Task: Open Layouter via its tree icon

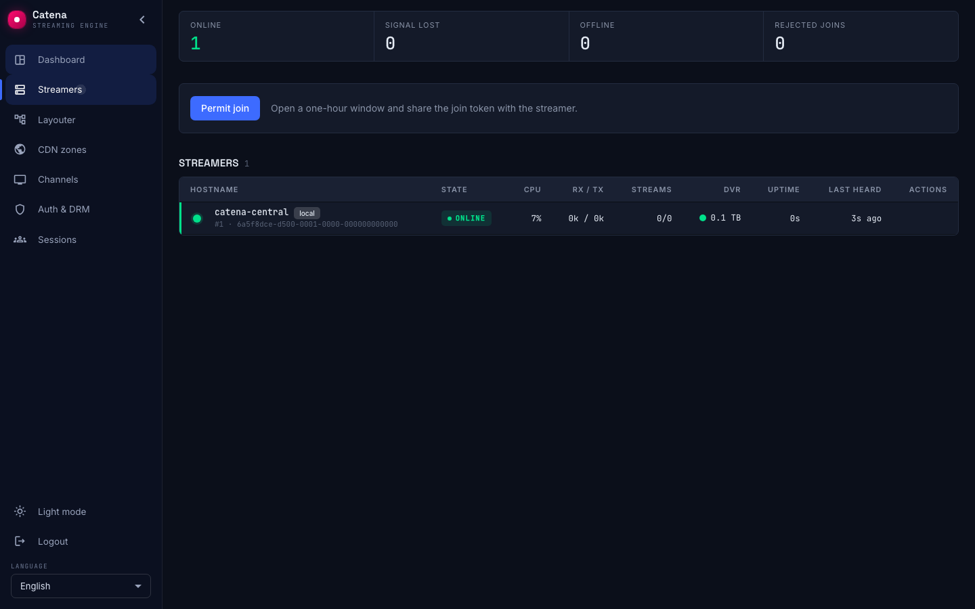Action: (20, 120)
